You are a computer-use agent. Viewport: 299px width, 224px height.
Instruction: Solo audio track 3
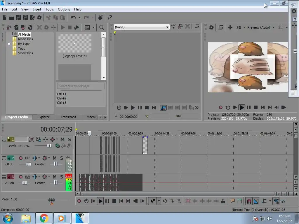tap(62, 177)
